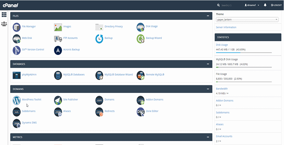This screenshot has height=145, width=284.
Task: Click the 8,800 / 300,000 file usage value
Action: click(x=224, y=79)
